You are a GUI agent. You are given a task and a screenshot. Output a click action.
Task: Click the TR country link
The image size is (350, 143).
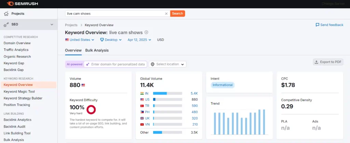click(x=147, y=106)
